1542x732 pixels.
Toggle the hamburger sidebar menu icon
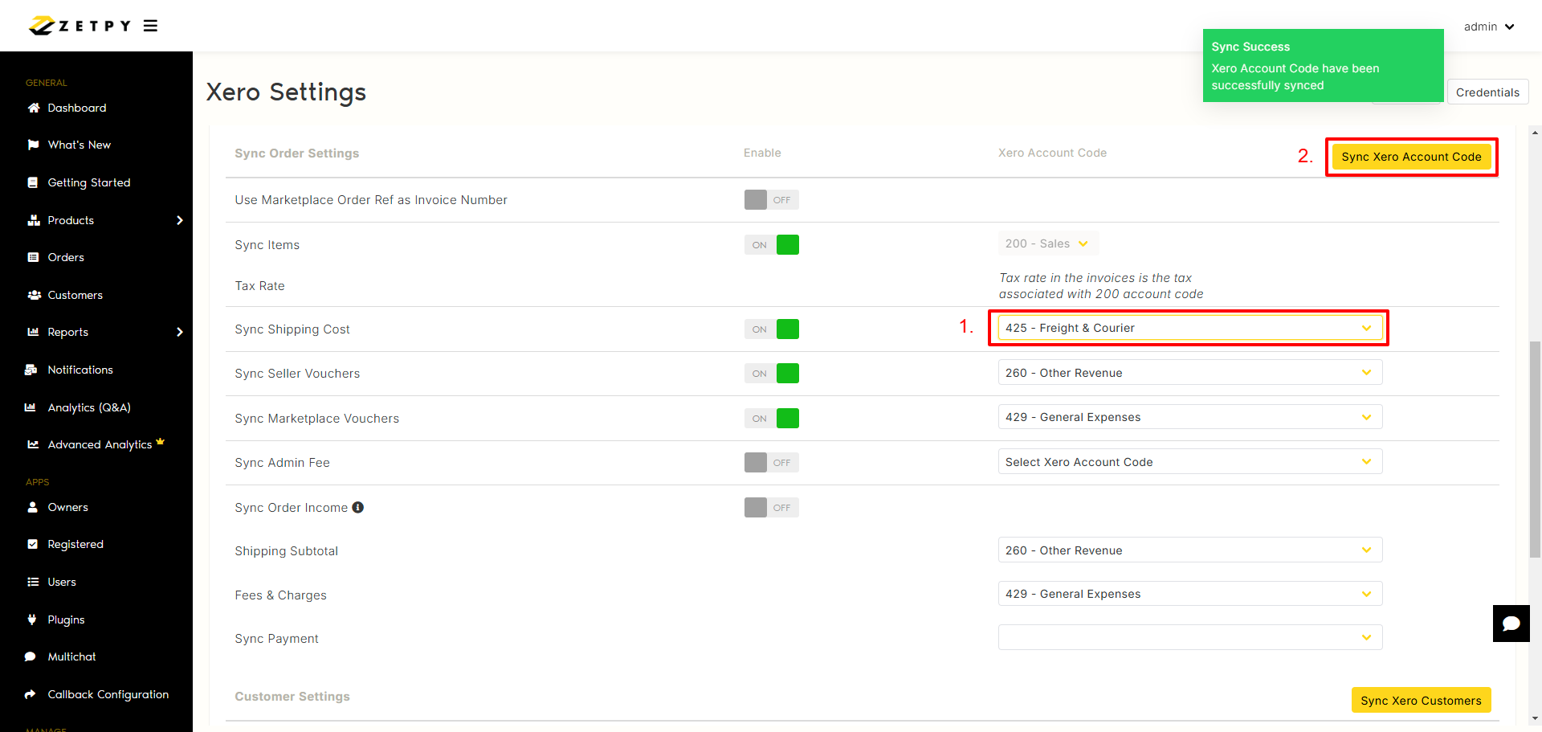(150, 26)
